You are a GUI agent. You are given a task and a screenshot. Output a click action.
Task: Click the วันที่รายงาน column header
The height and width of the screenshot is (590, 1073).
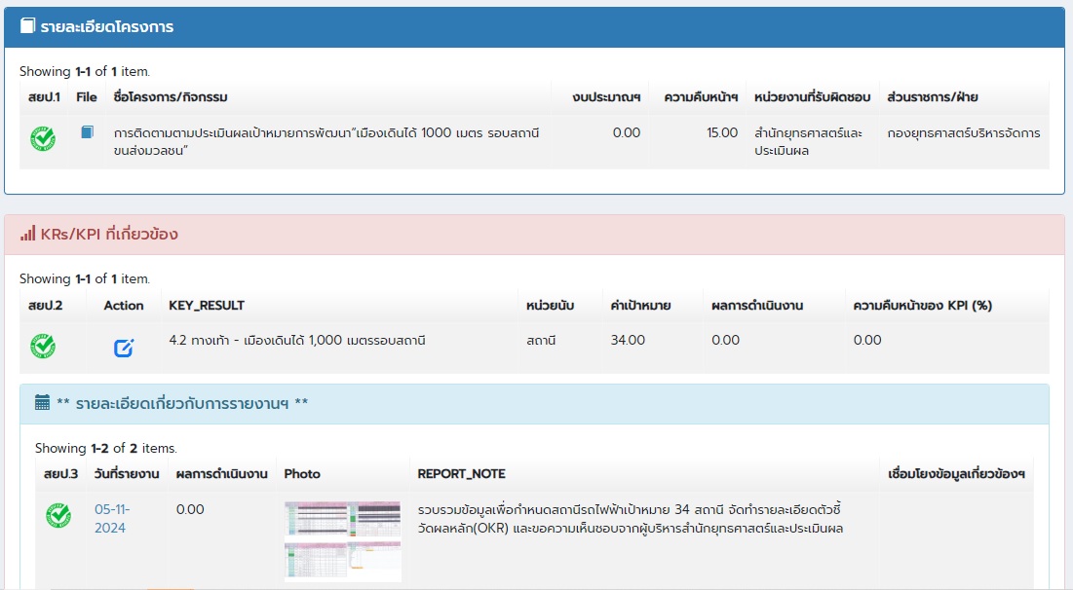[127, 474]
